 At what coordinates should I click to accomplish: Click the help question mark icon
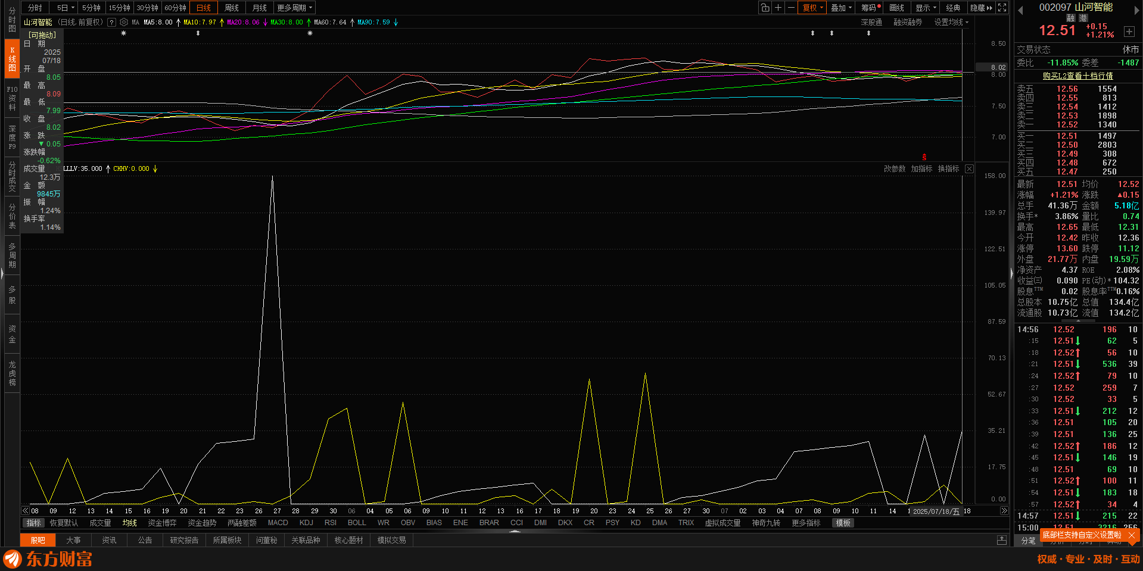click(111, 22)
